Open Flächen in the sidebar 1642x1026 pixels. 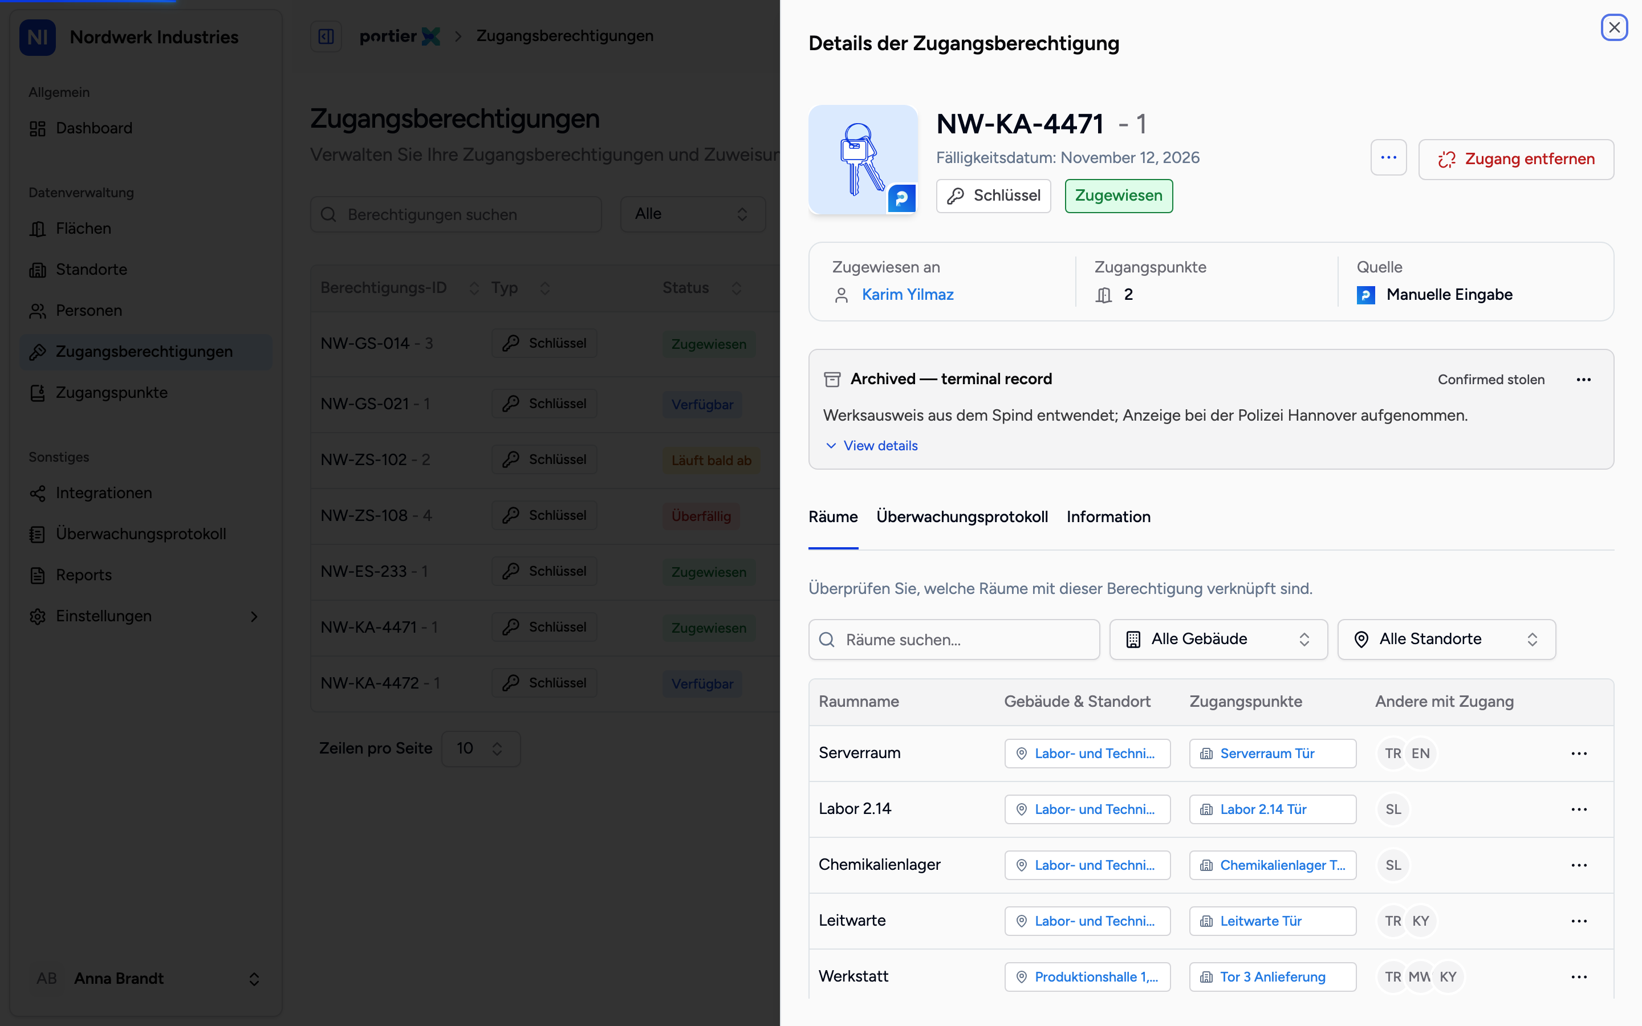[x=146, y=229]
